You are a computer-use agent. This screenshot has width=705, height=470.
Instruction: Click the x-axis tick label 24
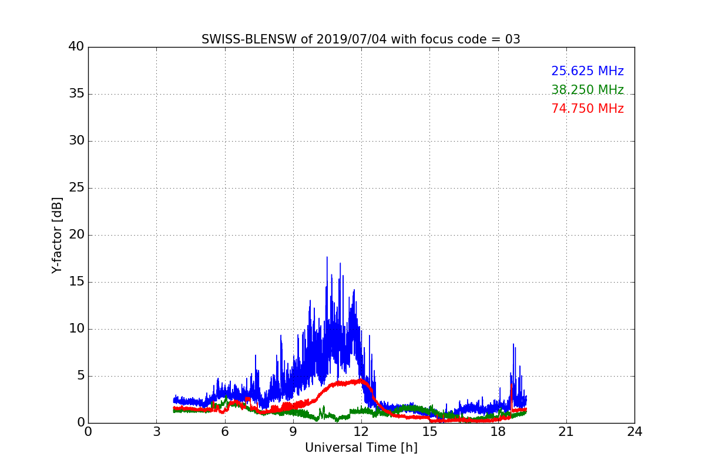point(634,431)
